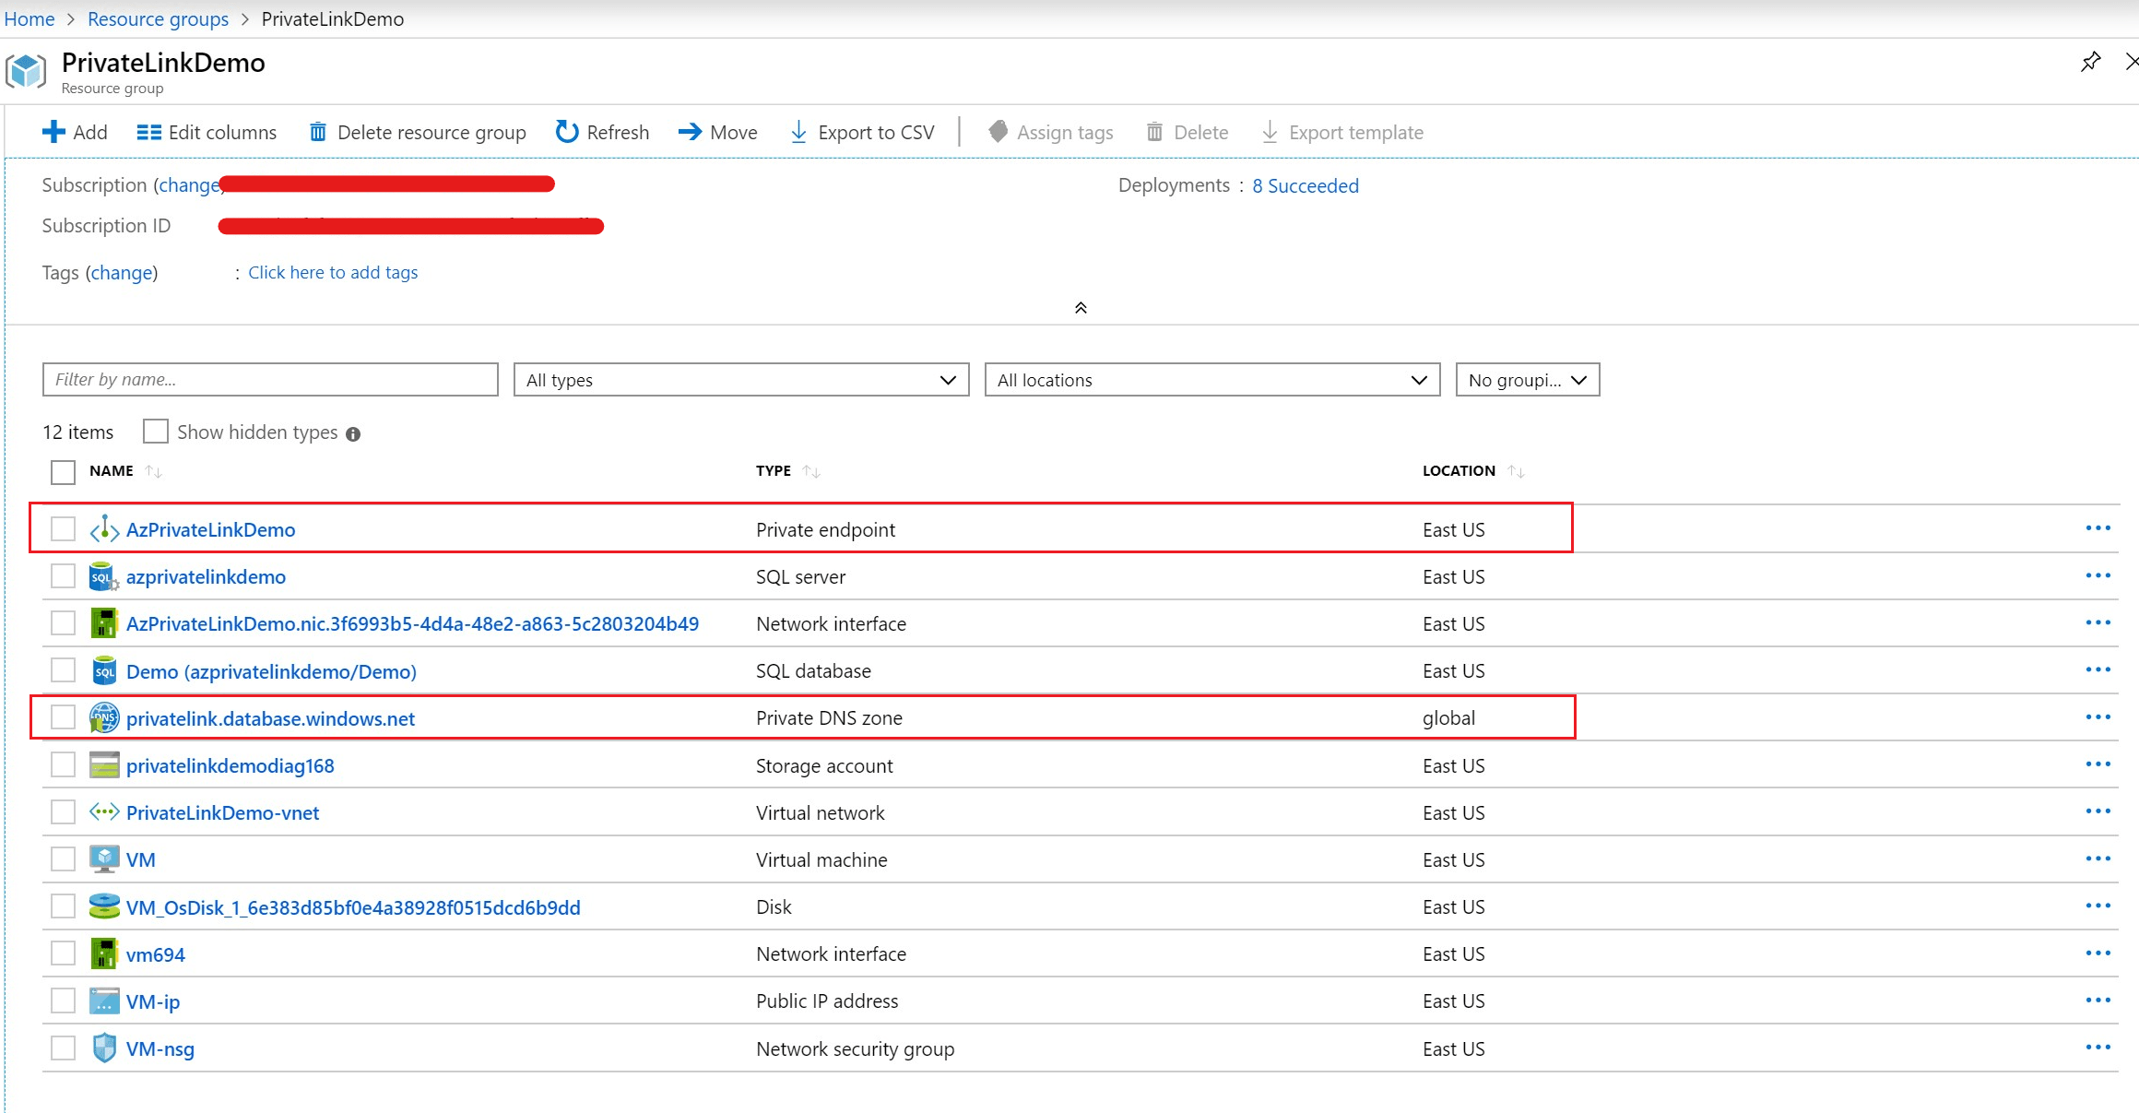Click the vm694 network interface icon
The image size is (2139, 1113).
[104, 953]
